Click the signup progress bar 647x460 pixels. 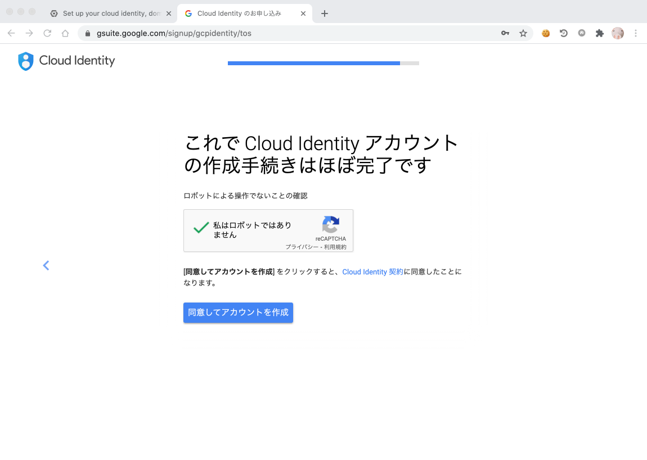tap(323, 63)
